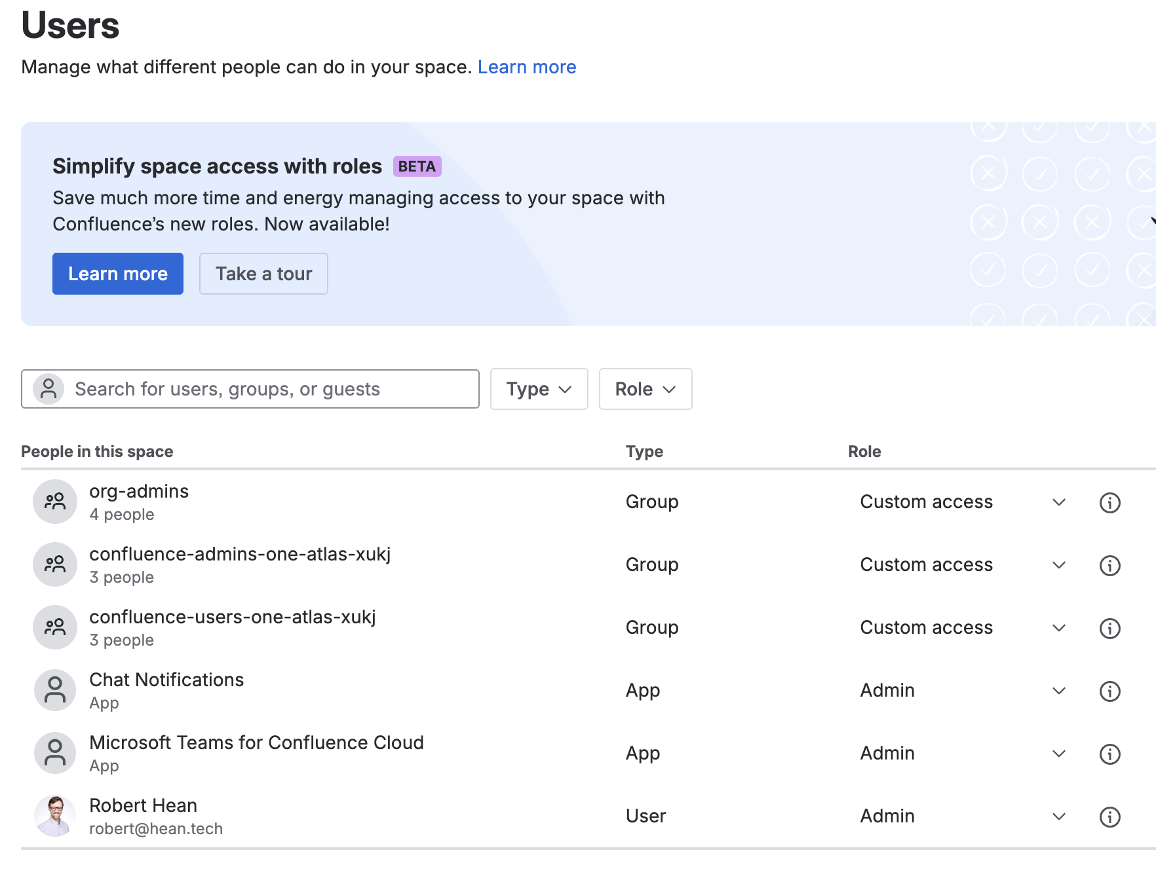Click the org-admins group avatar icon
This screenshot has width=1156, height=880.
[55, 502]
